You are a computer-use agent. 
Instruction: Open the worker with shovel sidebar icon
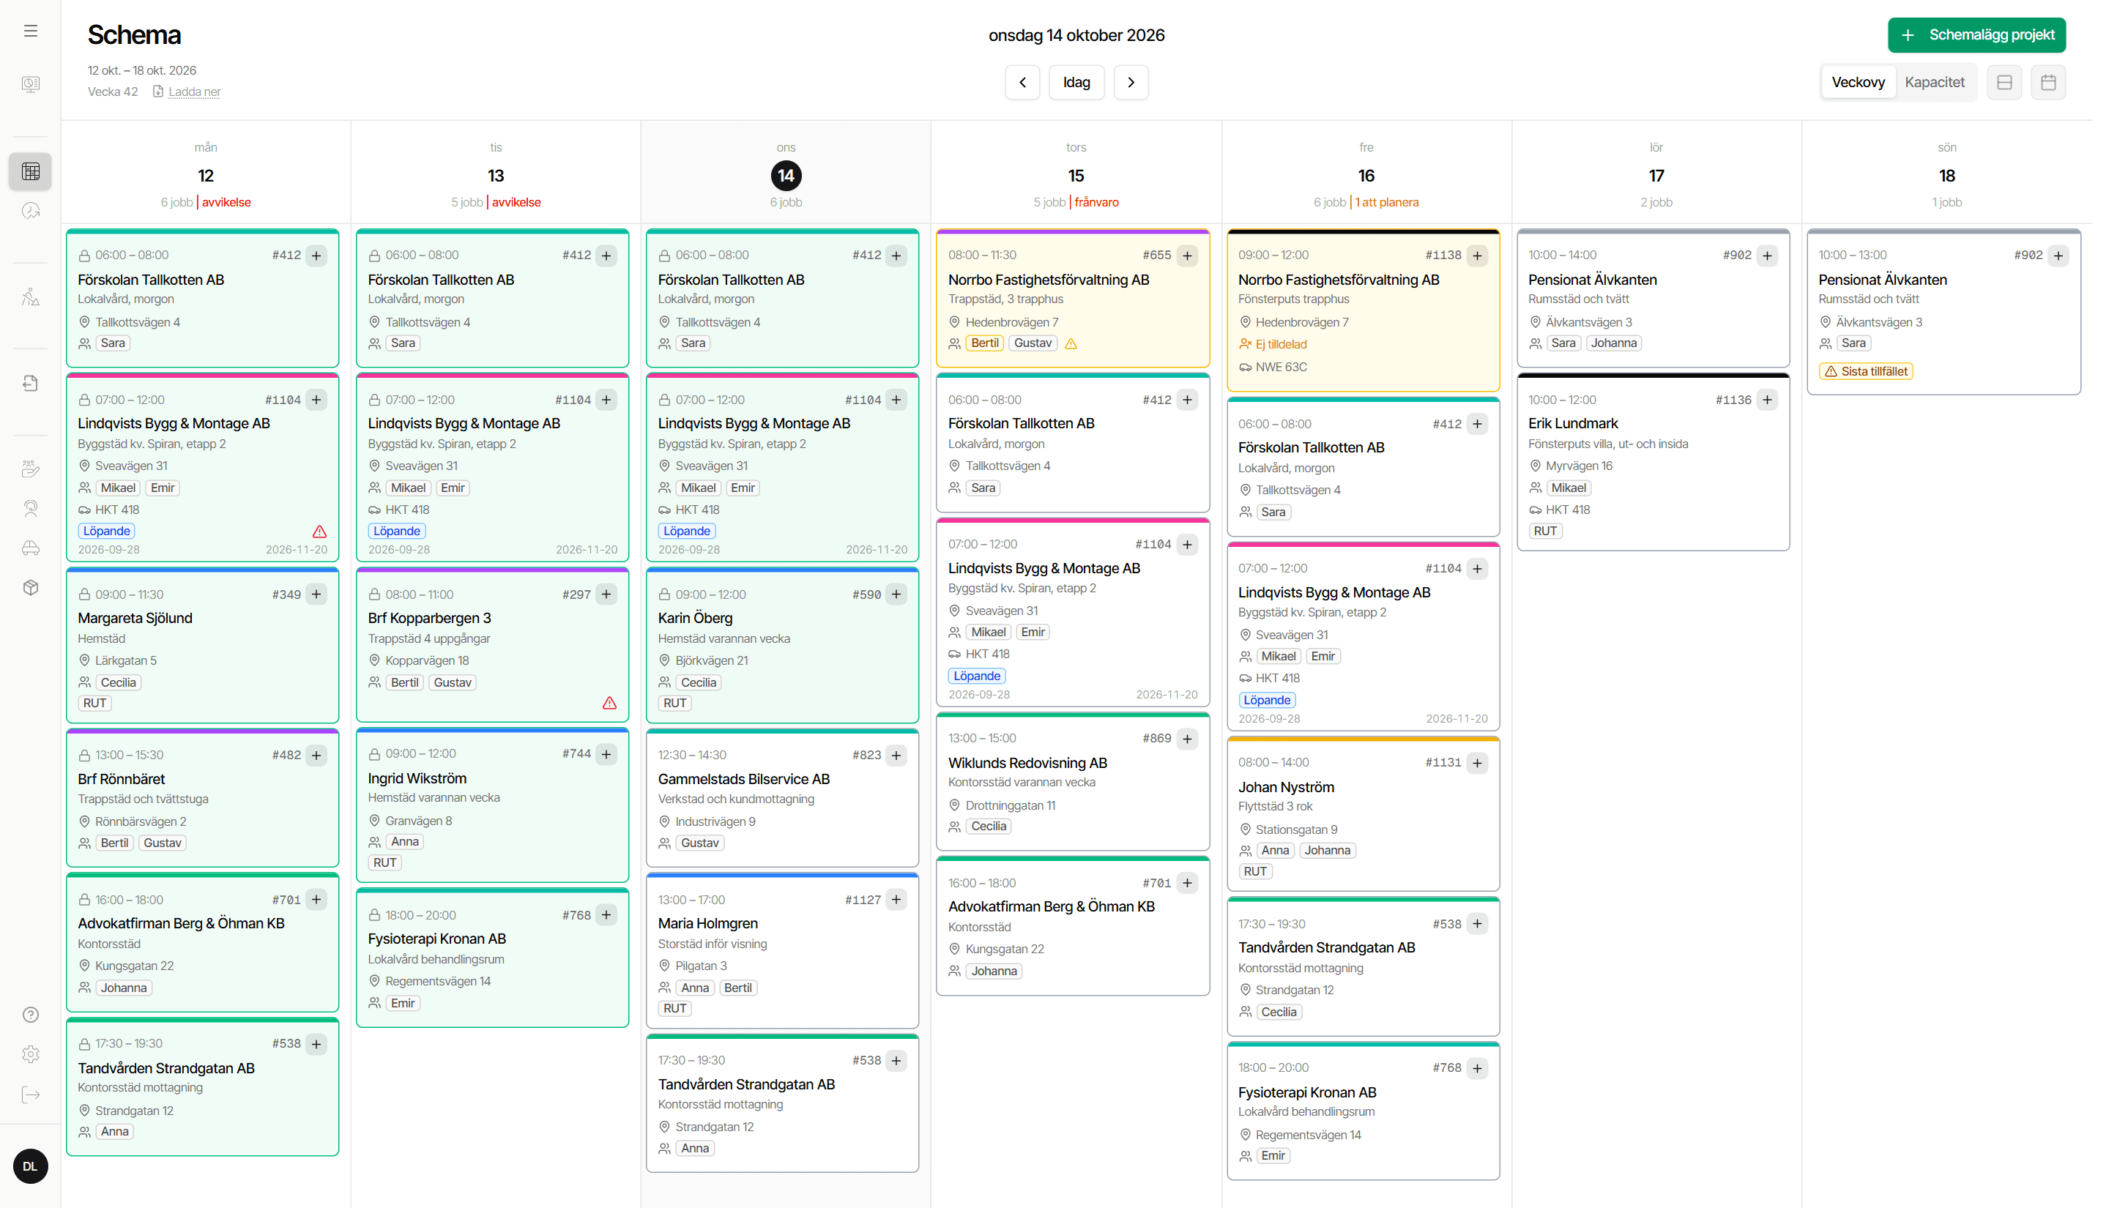31,297
